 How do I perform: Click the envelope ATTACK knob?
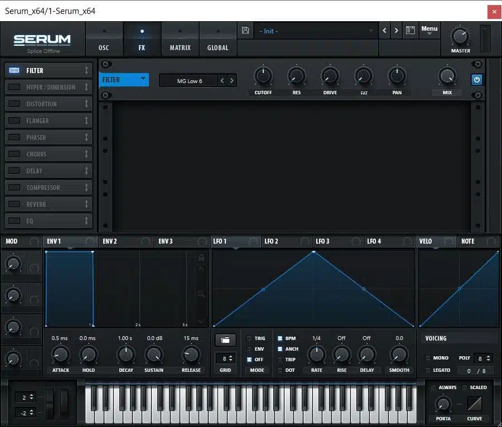point(60,355)
